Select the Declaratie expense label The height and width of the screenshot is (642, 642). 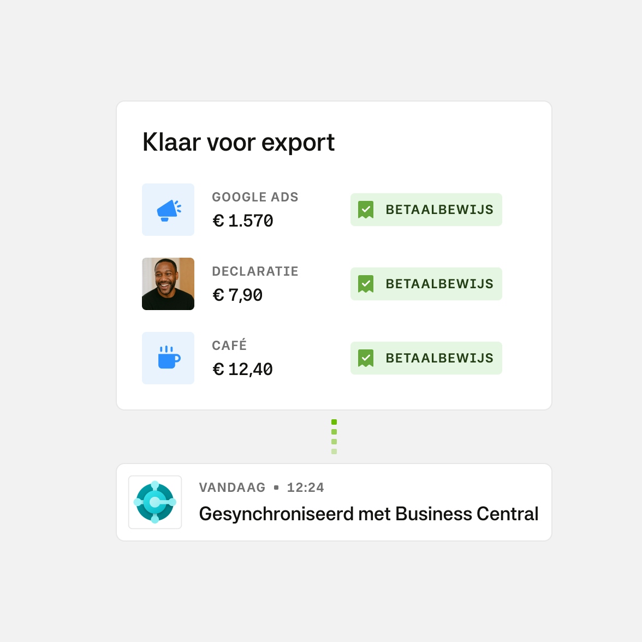(255, 271)
